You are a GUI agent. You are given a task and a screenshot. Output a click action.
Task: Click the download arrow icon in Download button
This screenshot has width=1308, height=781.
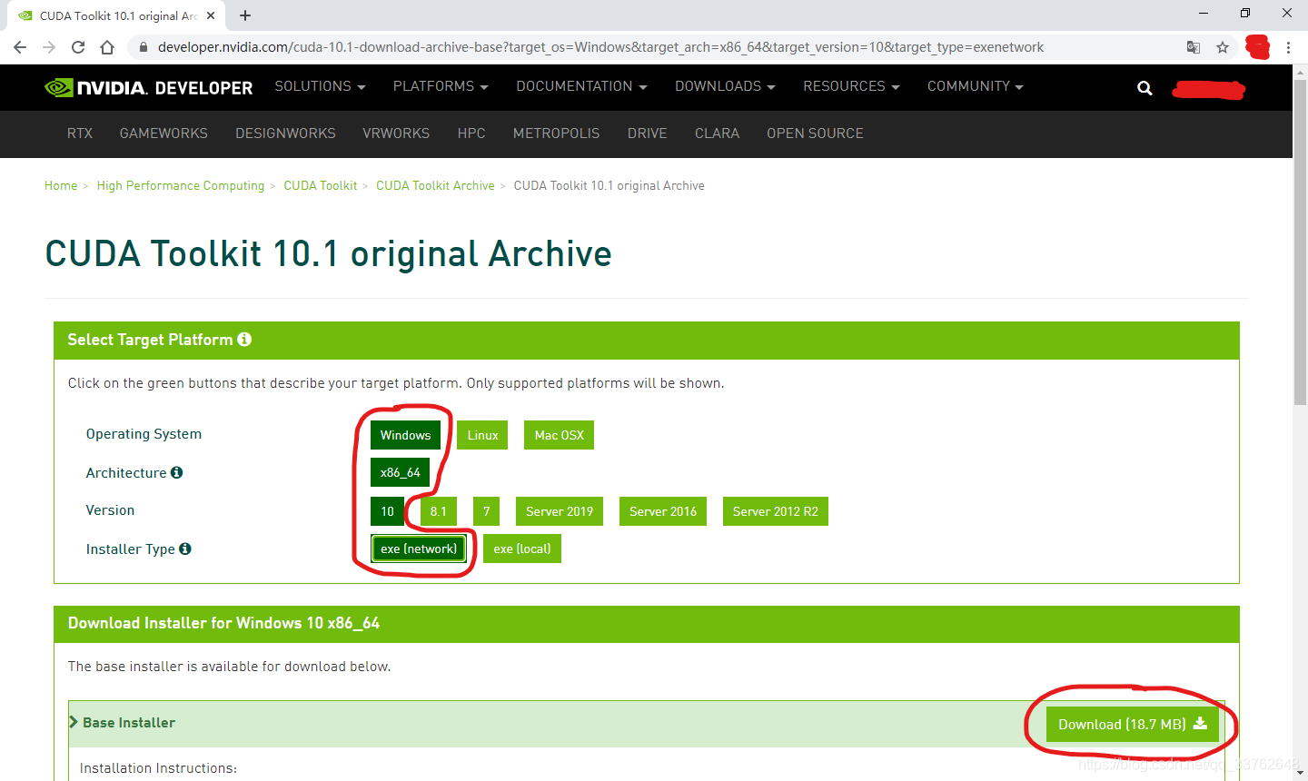(1200, 723)
